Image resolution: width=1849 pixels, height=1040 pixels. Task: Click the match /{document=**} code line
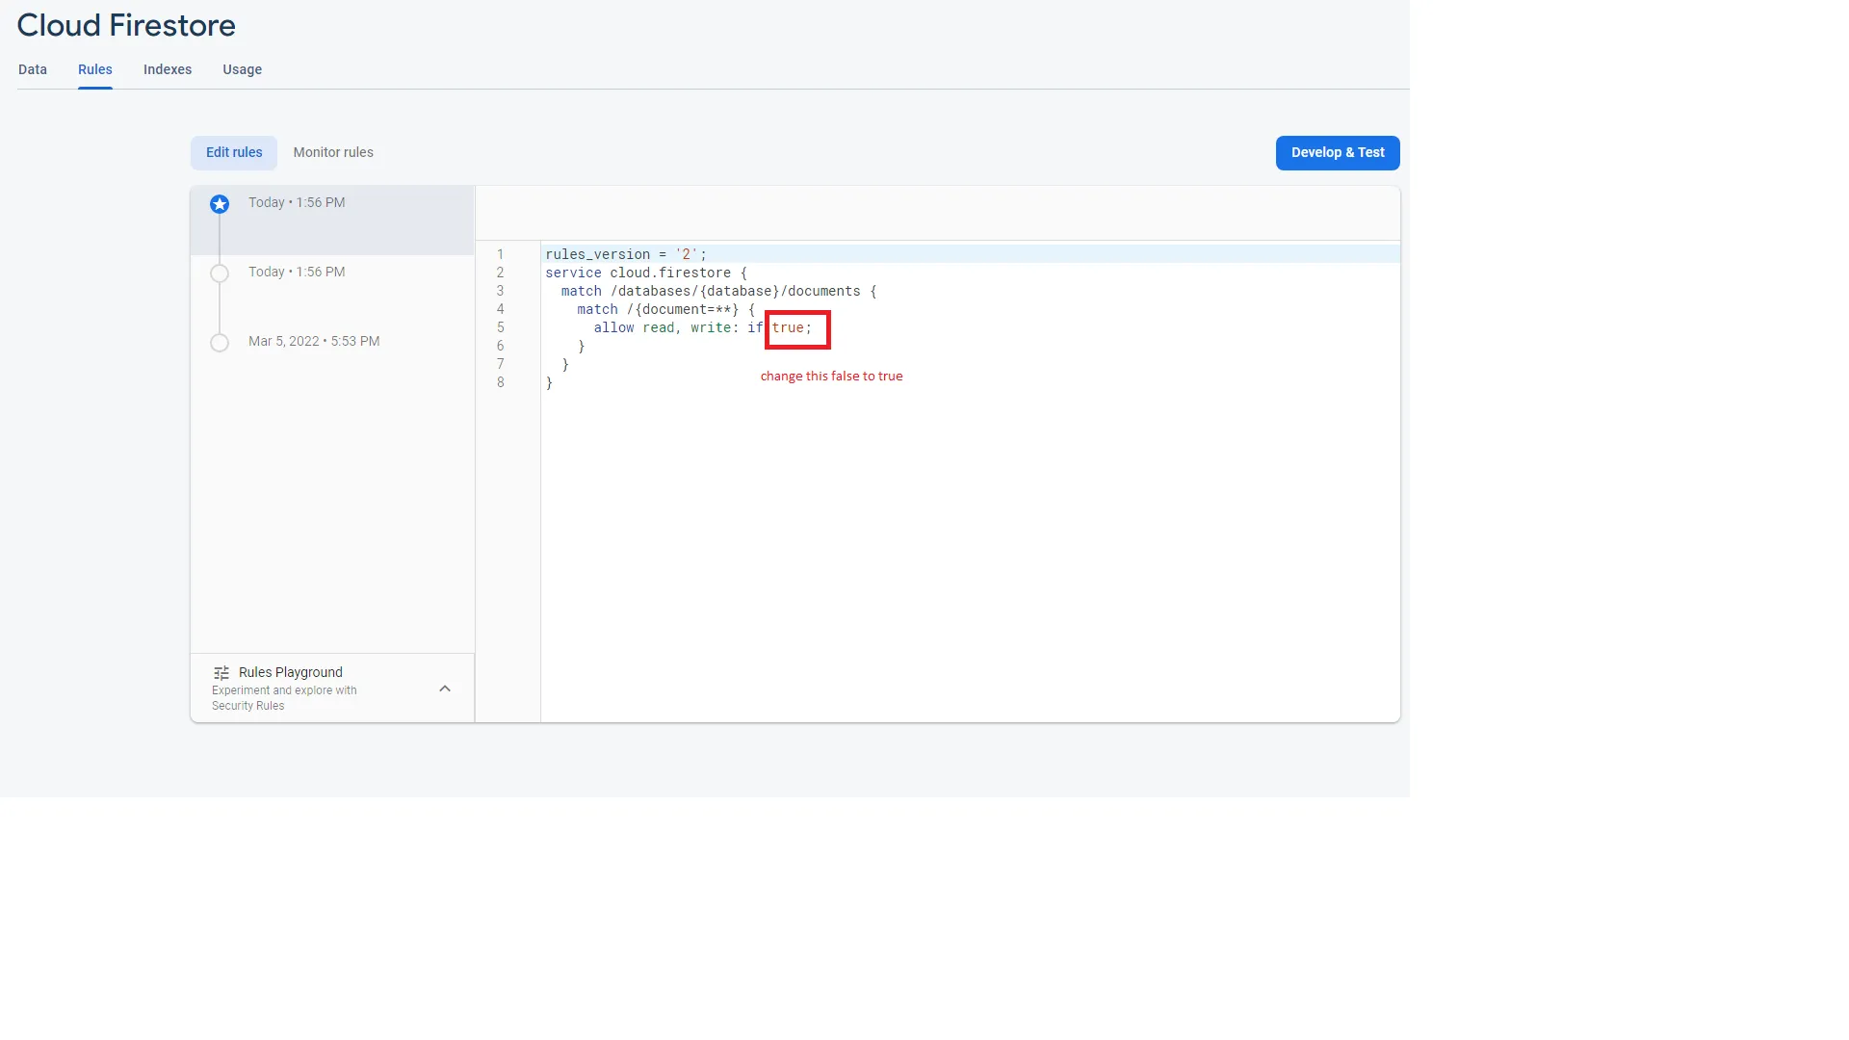665,309
